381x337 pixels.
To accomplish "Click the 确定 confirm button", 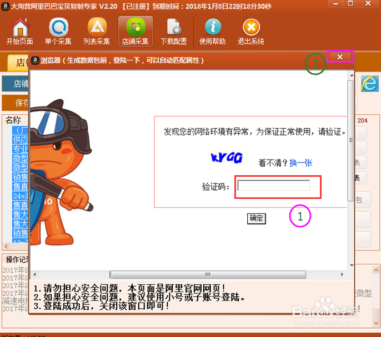I will (x=257, y=218).
